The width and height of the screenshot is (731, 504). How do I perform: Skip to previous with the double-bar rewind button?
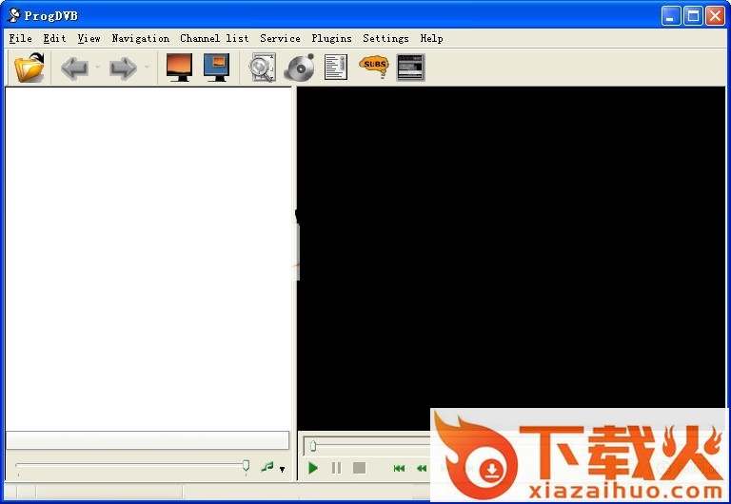[x=399, y=468]
